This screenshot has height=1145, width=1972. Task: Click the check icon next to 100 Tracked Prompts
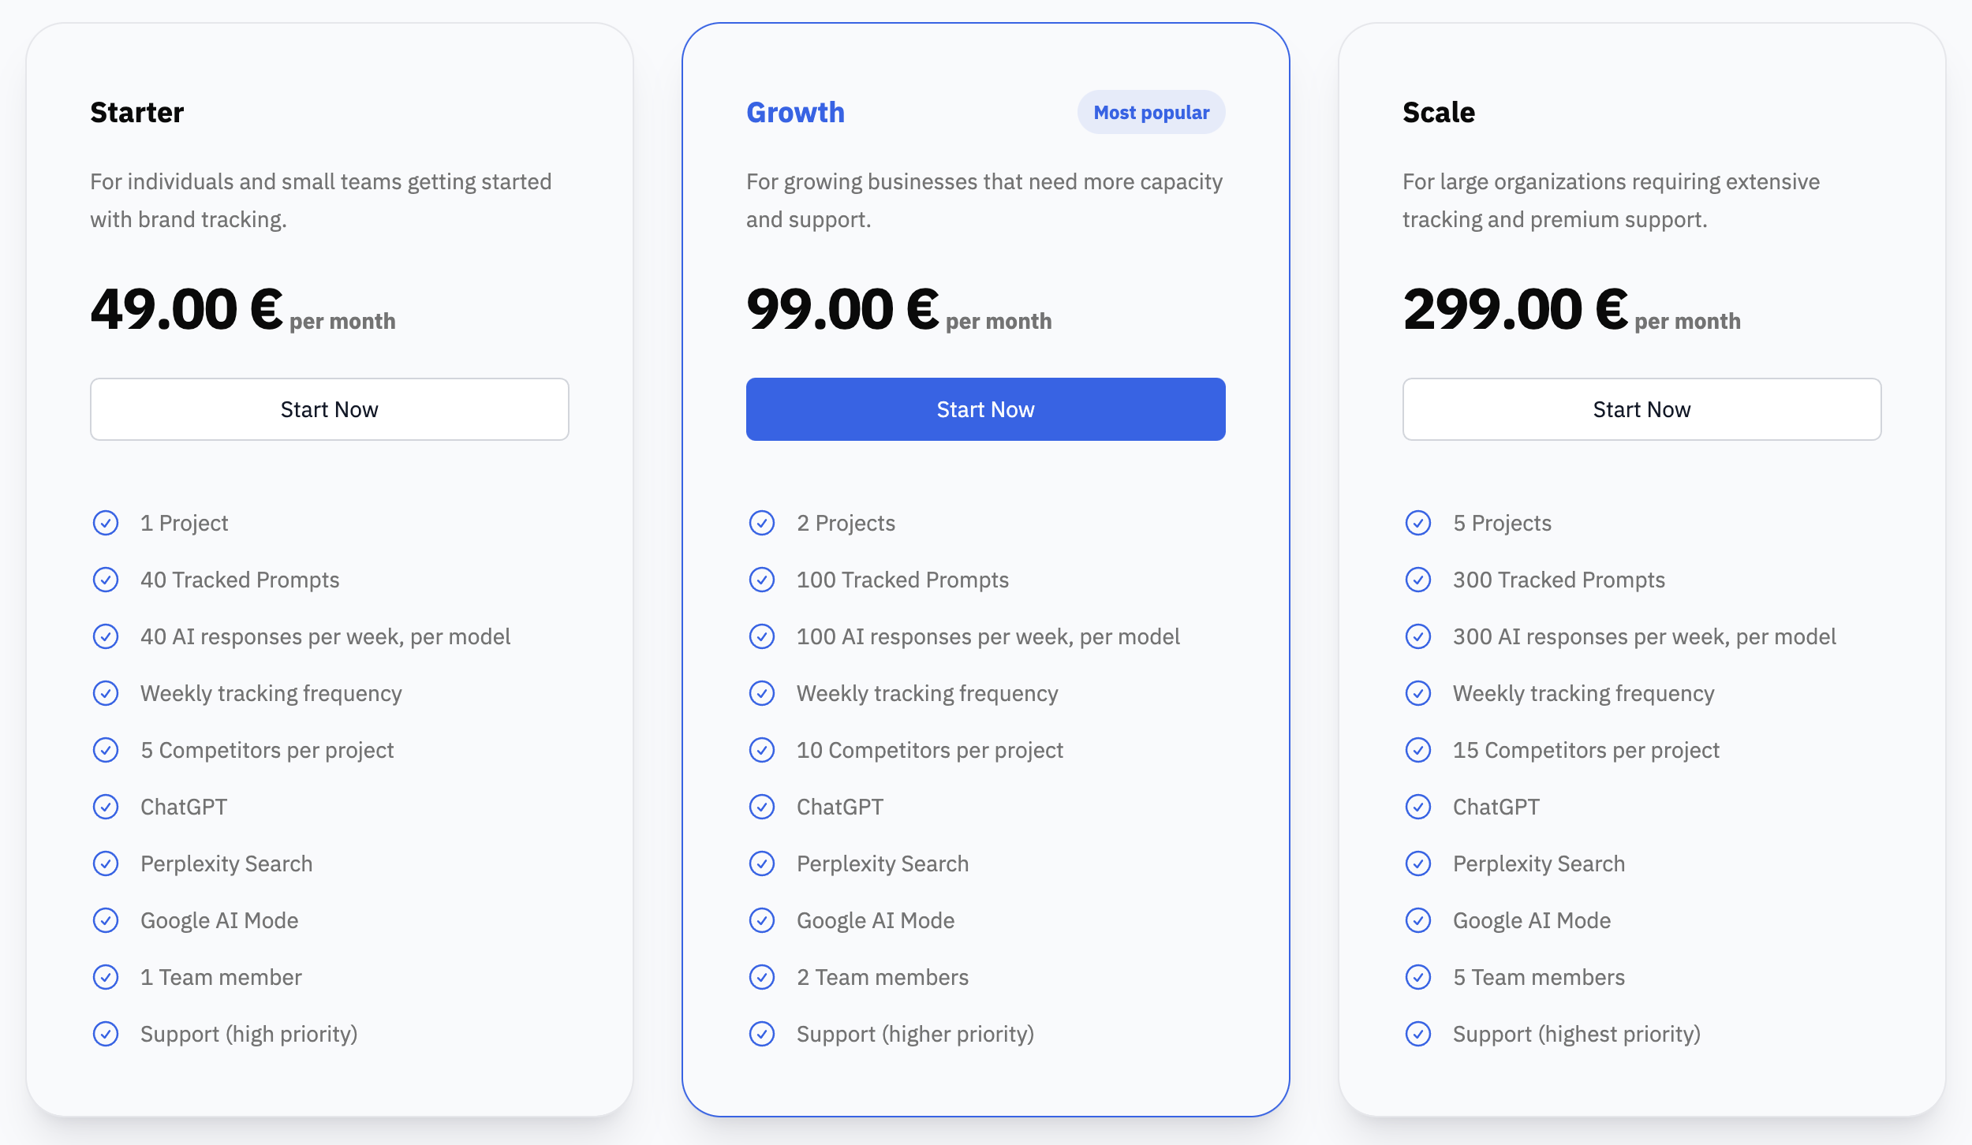[762, 580]
